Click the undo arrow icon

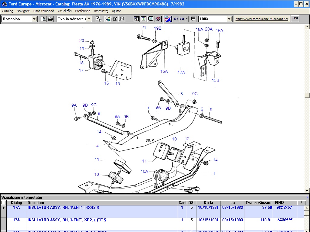coord(176,19)
